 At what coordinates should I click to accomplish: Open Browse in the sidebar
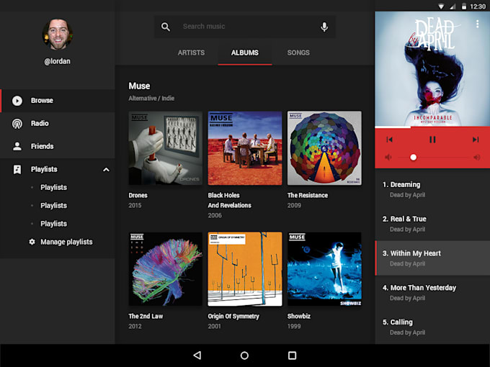coord(58,101)
